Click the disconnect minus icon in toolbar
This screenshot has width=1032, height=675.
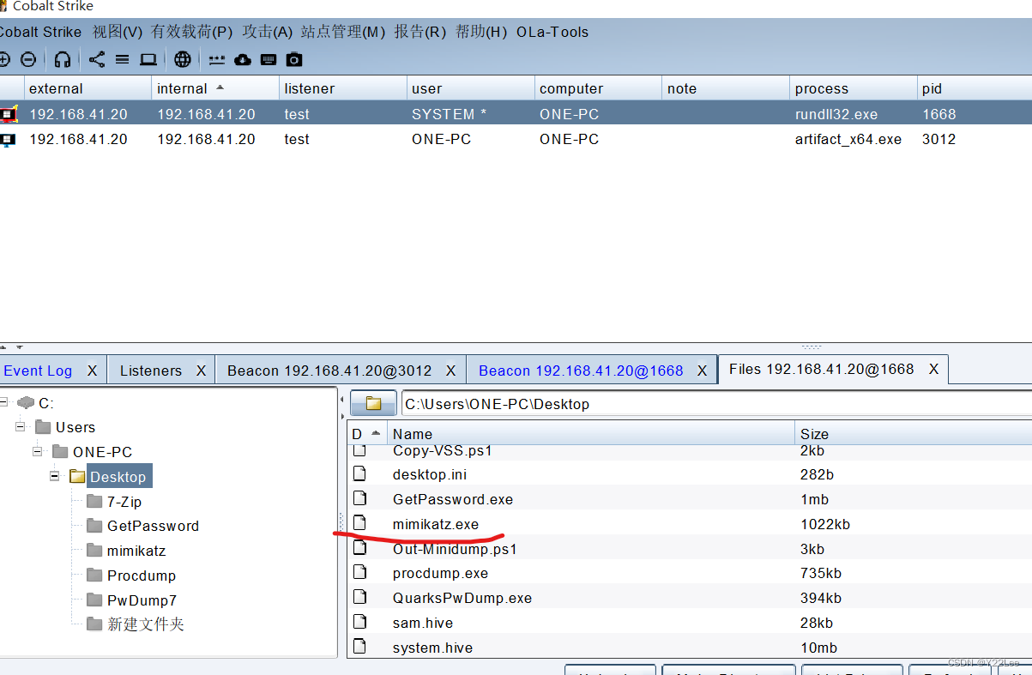(x=28, y=59)
